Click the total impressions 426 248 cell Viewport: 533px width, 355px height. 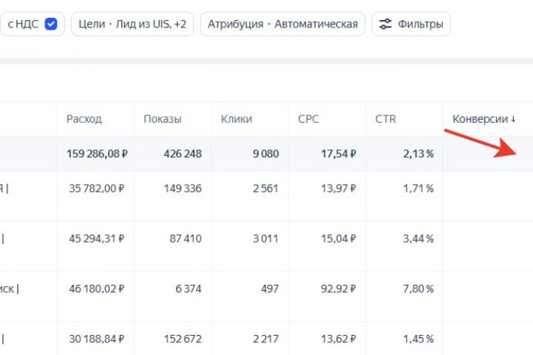(x=182, y=154)
